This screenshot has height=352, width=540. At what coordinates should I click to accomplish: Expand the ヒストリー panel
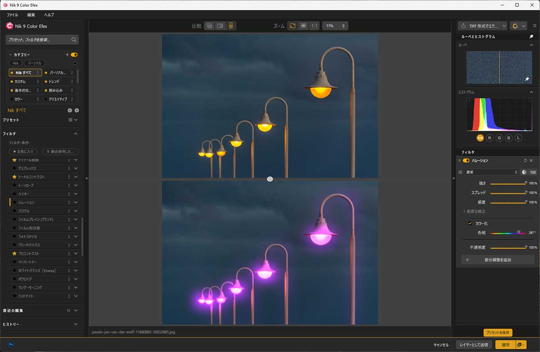tap(76, 324)
